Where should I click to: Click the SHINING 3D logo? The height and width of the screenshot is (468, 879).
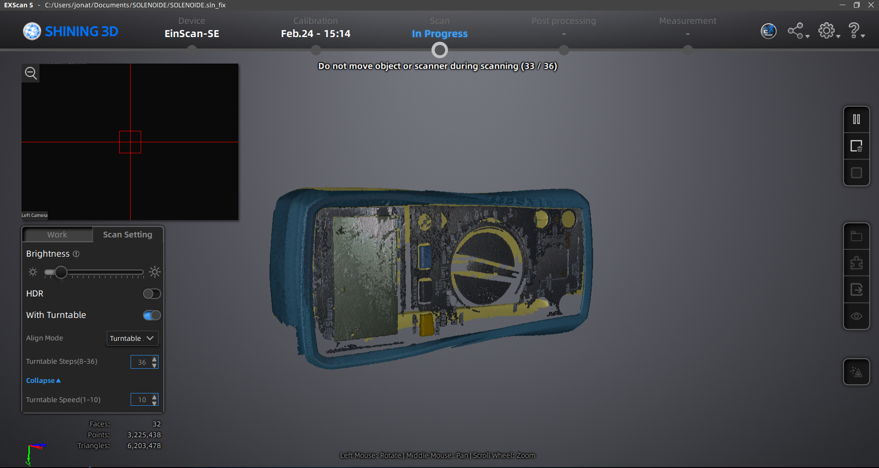[x=71, y=31]
